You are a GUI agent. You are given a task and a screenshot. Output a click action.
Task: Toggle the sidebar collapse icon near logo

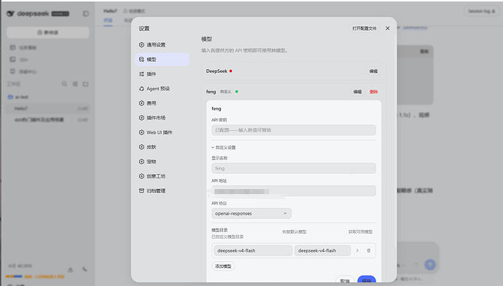pos(85,13)
